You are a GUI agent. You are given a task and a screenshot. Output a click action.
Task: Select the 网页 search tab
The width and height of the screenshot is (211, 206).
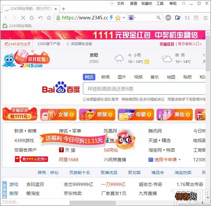click(x=89, y=77)
